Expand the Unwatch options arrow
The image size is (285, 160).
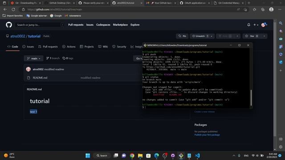click(212, 36)
